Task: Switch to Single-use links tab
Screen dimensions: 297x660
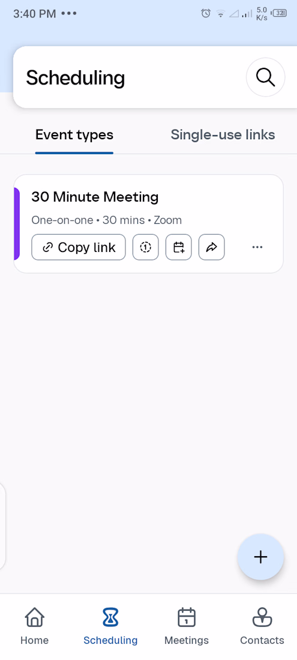Action: 223,134
